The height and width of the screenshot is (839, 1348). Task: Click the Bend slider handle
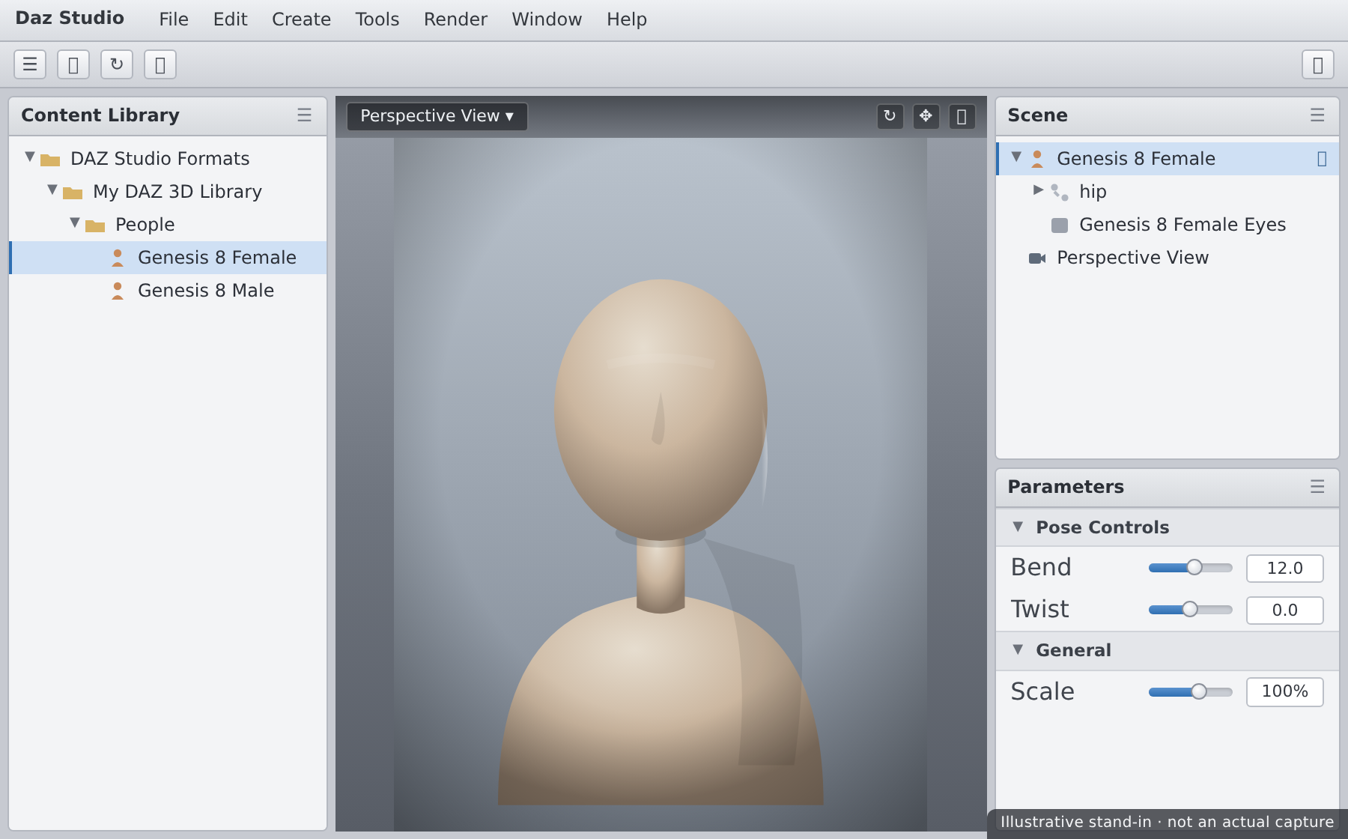tap(1194, 567)
